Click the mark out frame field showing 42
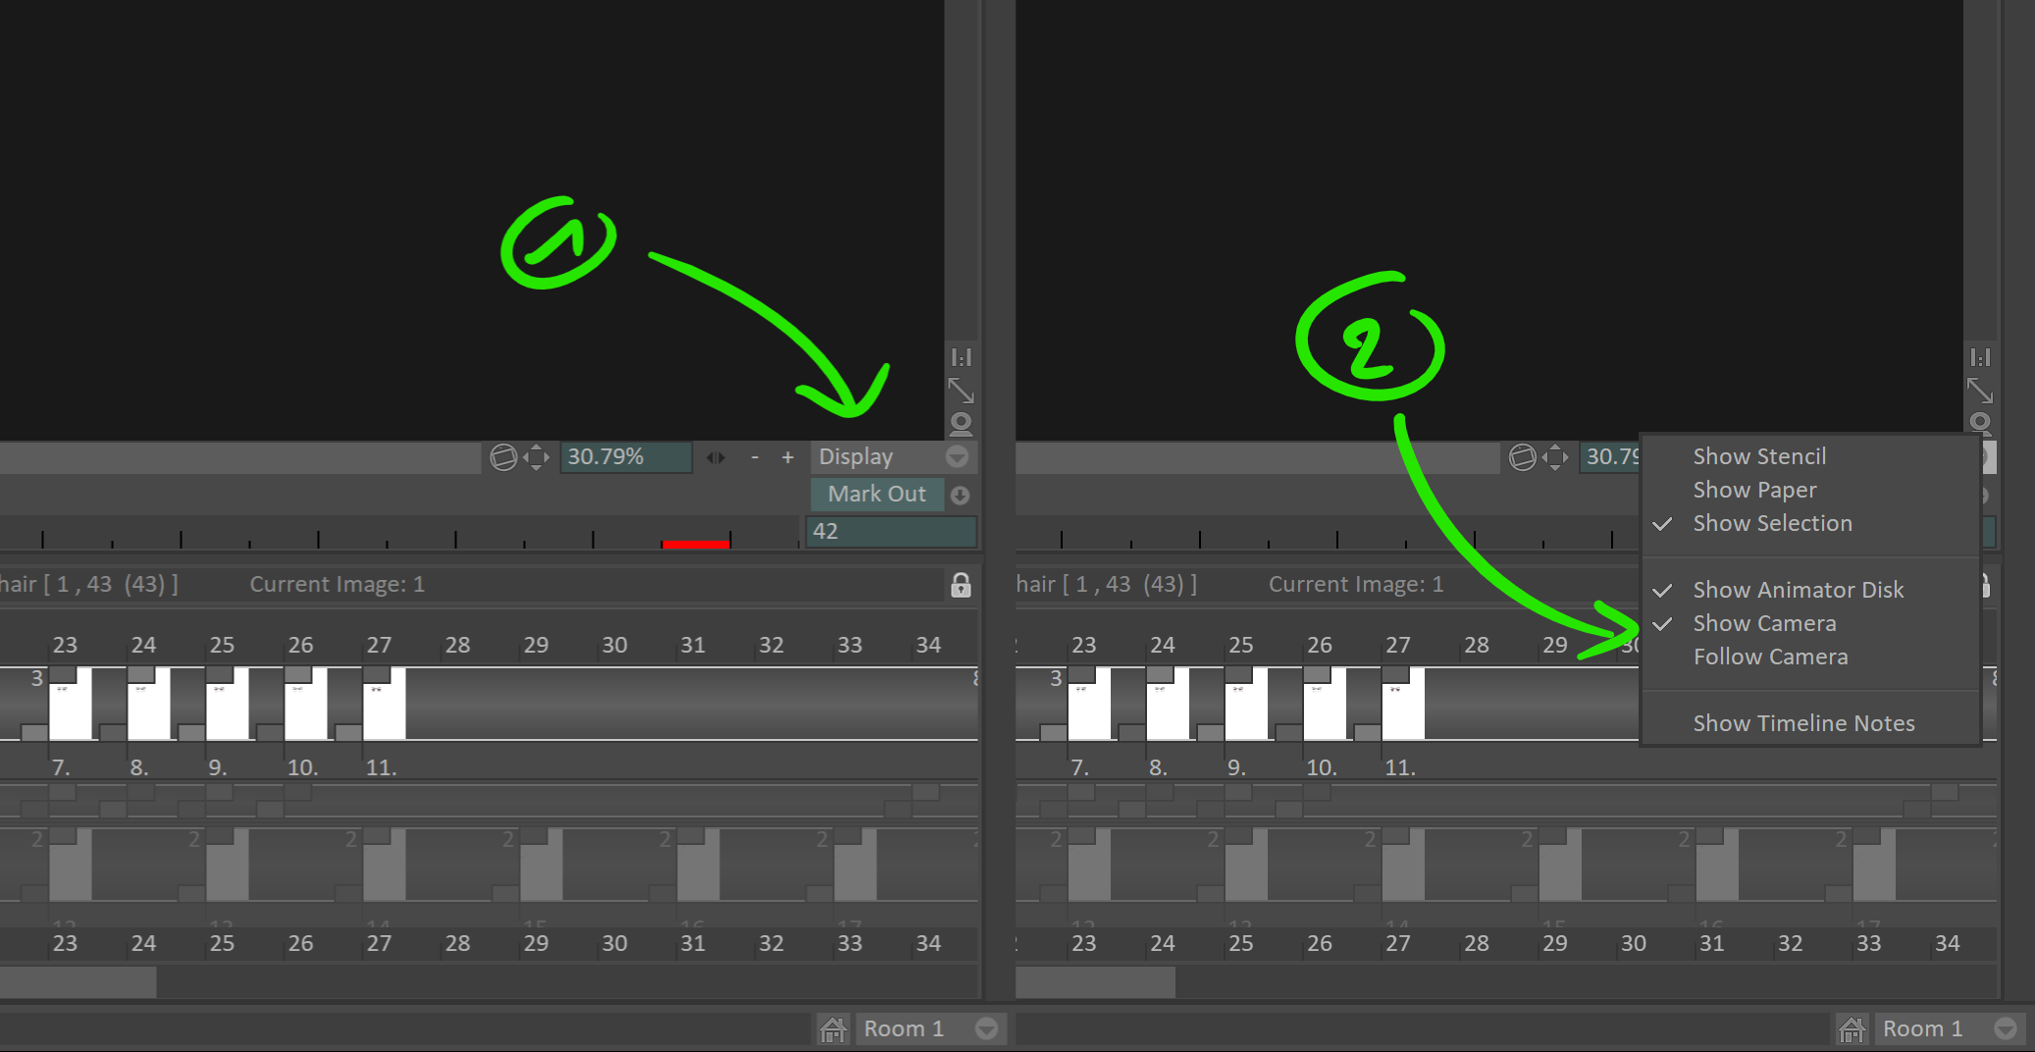This screenshot has height=1052, width=2035. (891, 531)
